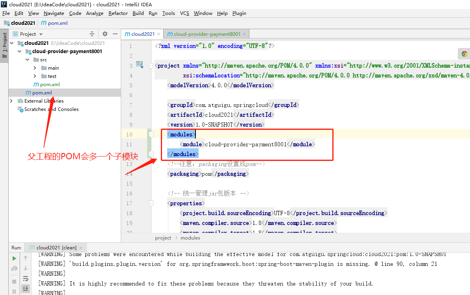Click Maven gutter icon on line 3

(x=140, y=65)
